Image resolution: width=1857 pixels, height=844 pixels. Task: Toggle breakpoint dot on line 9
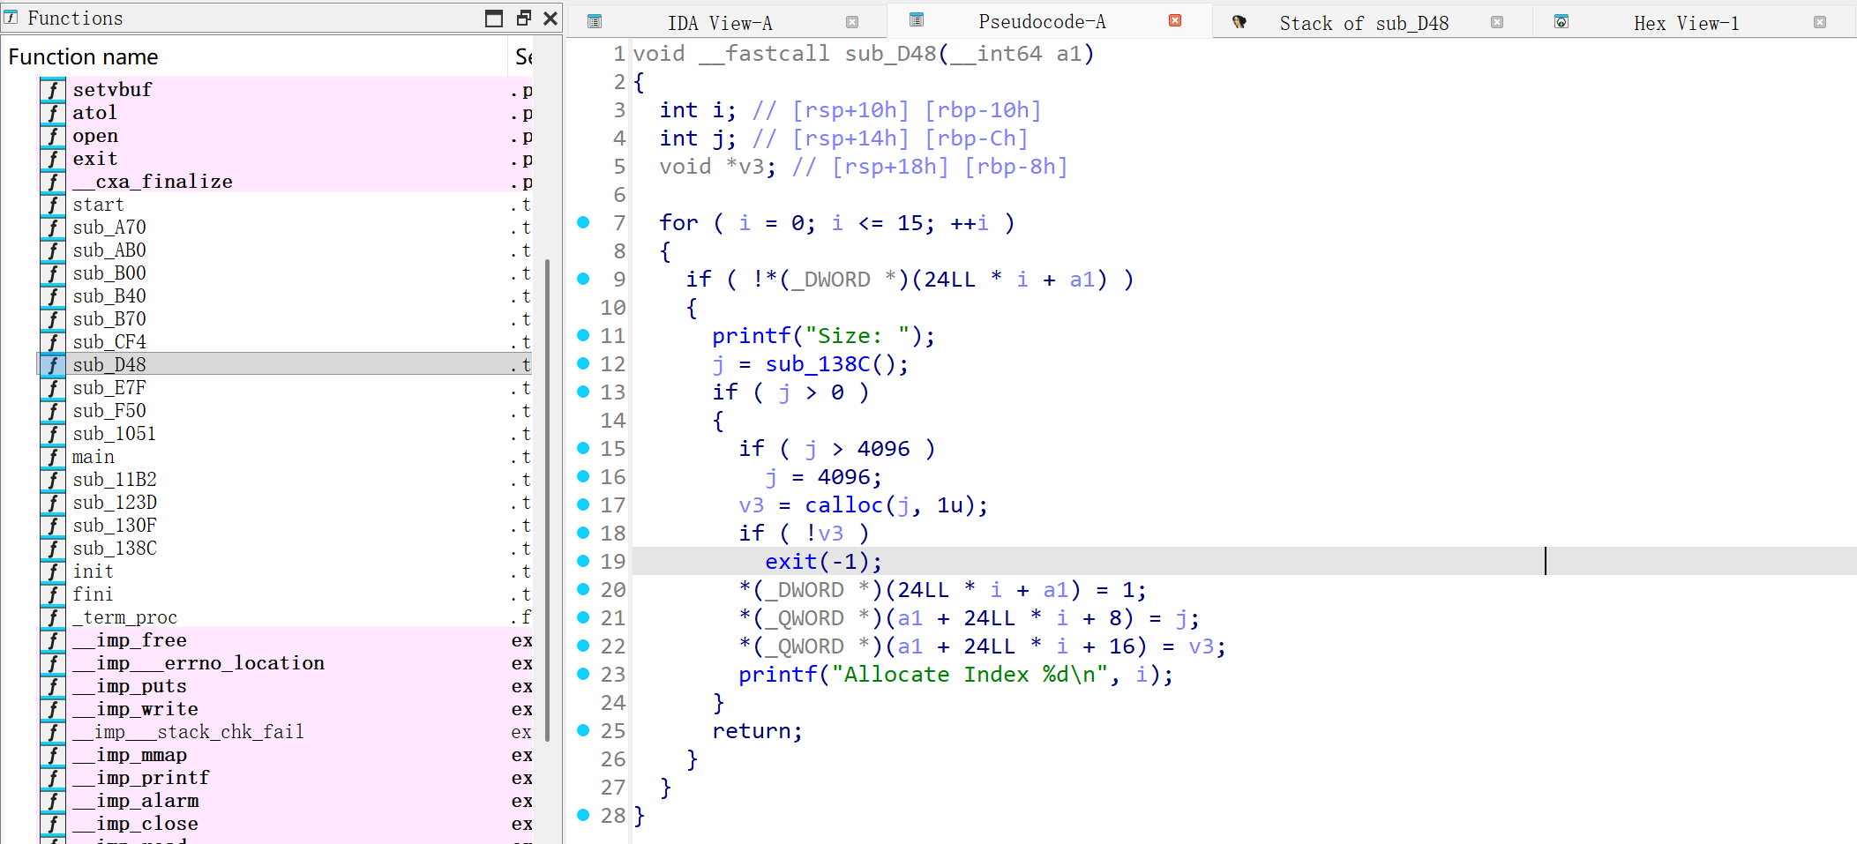tap(583, 279)
